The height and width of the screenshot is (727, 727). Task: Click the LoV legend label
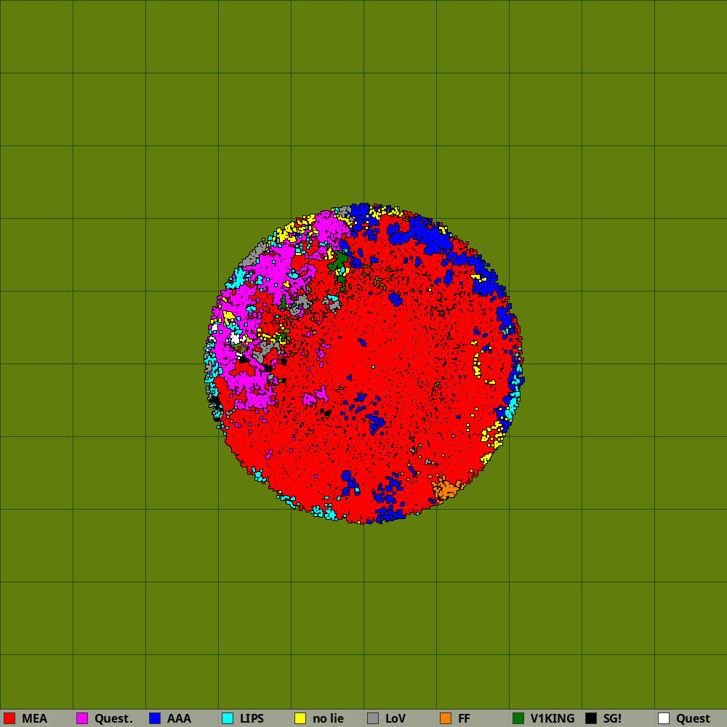click(x=395, y=718)
